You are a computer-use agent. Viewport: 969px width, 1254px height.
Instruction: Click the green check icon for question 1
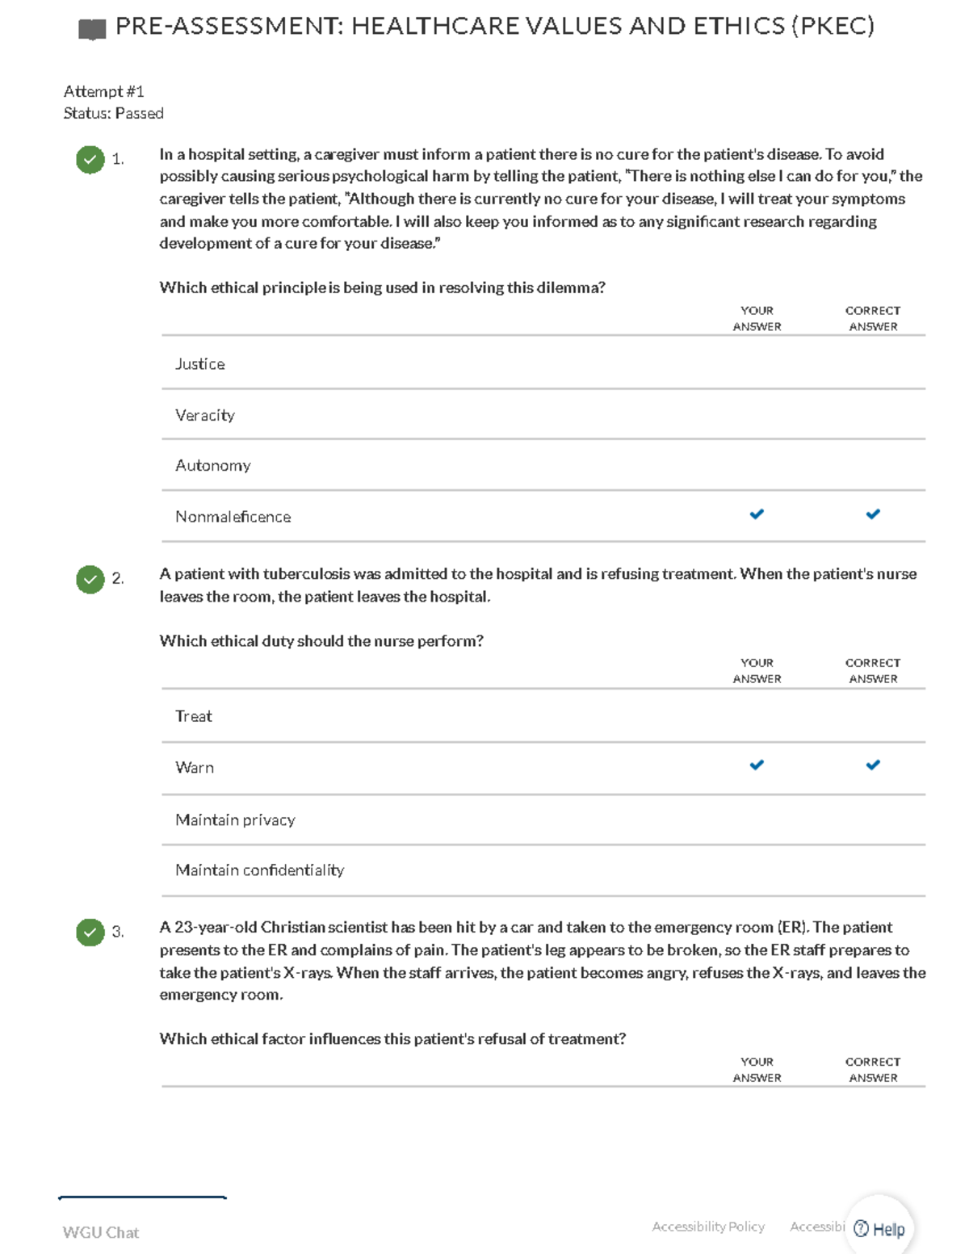(x=90, y=160)
